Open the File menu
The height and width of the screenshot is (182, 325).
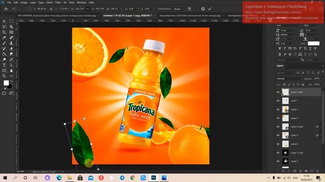(9, 3)
